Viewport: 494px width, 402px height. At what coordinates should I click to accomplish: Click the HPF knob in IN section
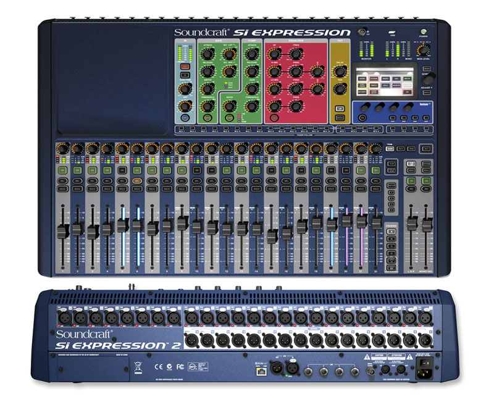click(x=185, y=106)
